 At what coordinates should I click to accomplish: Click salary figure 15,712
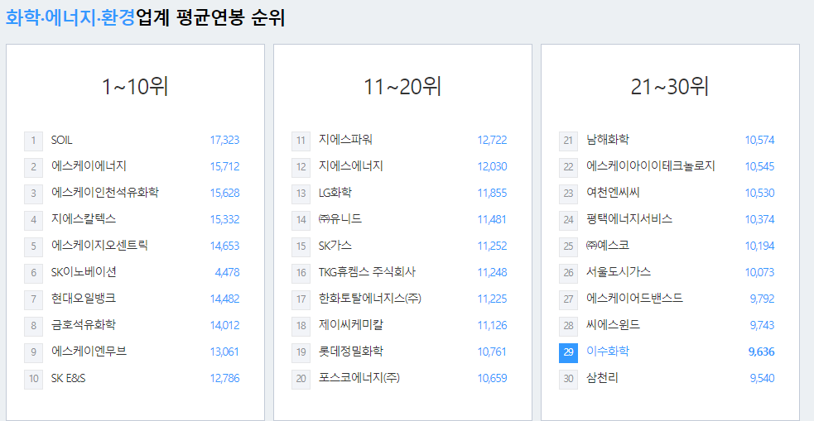click(x=224, y=166)
